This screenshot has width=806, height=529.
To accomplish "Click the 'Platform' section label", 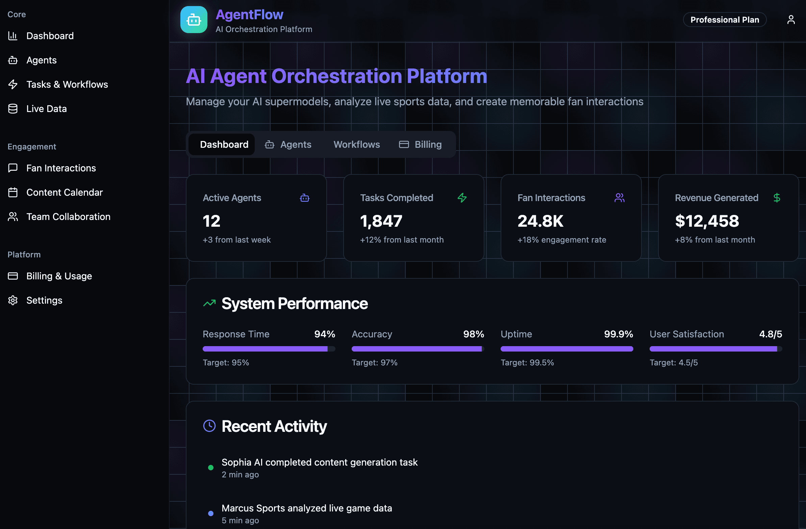I will point(24,255).
